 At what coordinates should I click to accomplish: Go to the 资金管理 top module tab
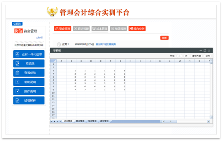coord(63,29)
